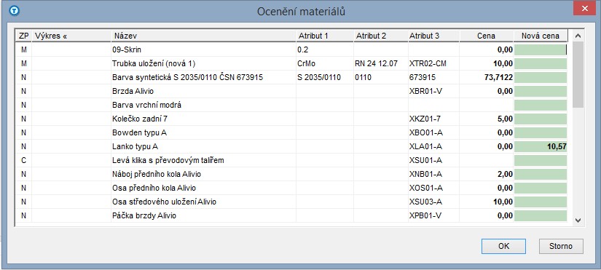The image size is (601, 270).
Task: Sort by the Výkres column header
Action: click(71, 36)
